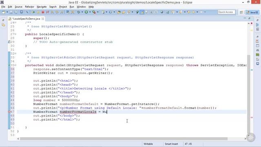The width and height of the screenshot is (261, 147).
Task: Open the Navigate menu
Action: (x=42, y=7)
